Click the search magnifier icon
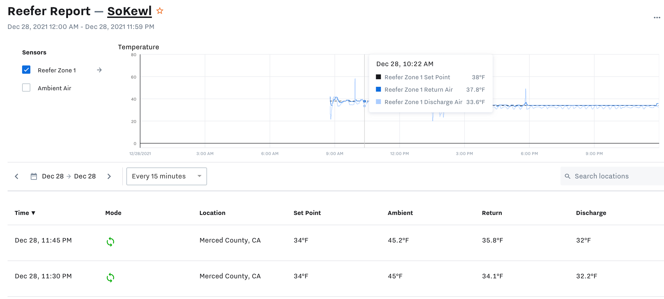This screenshot has width=664, height=299. pos(567,176)
